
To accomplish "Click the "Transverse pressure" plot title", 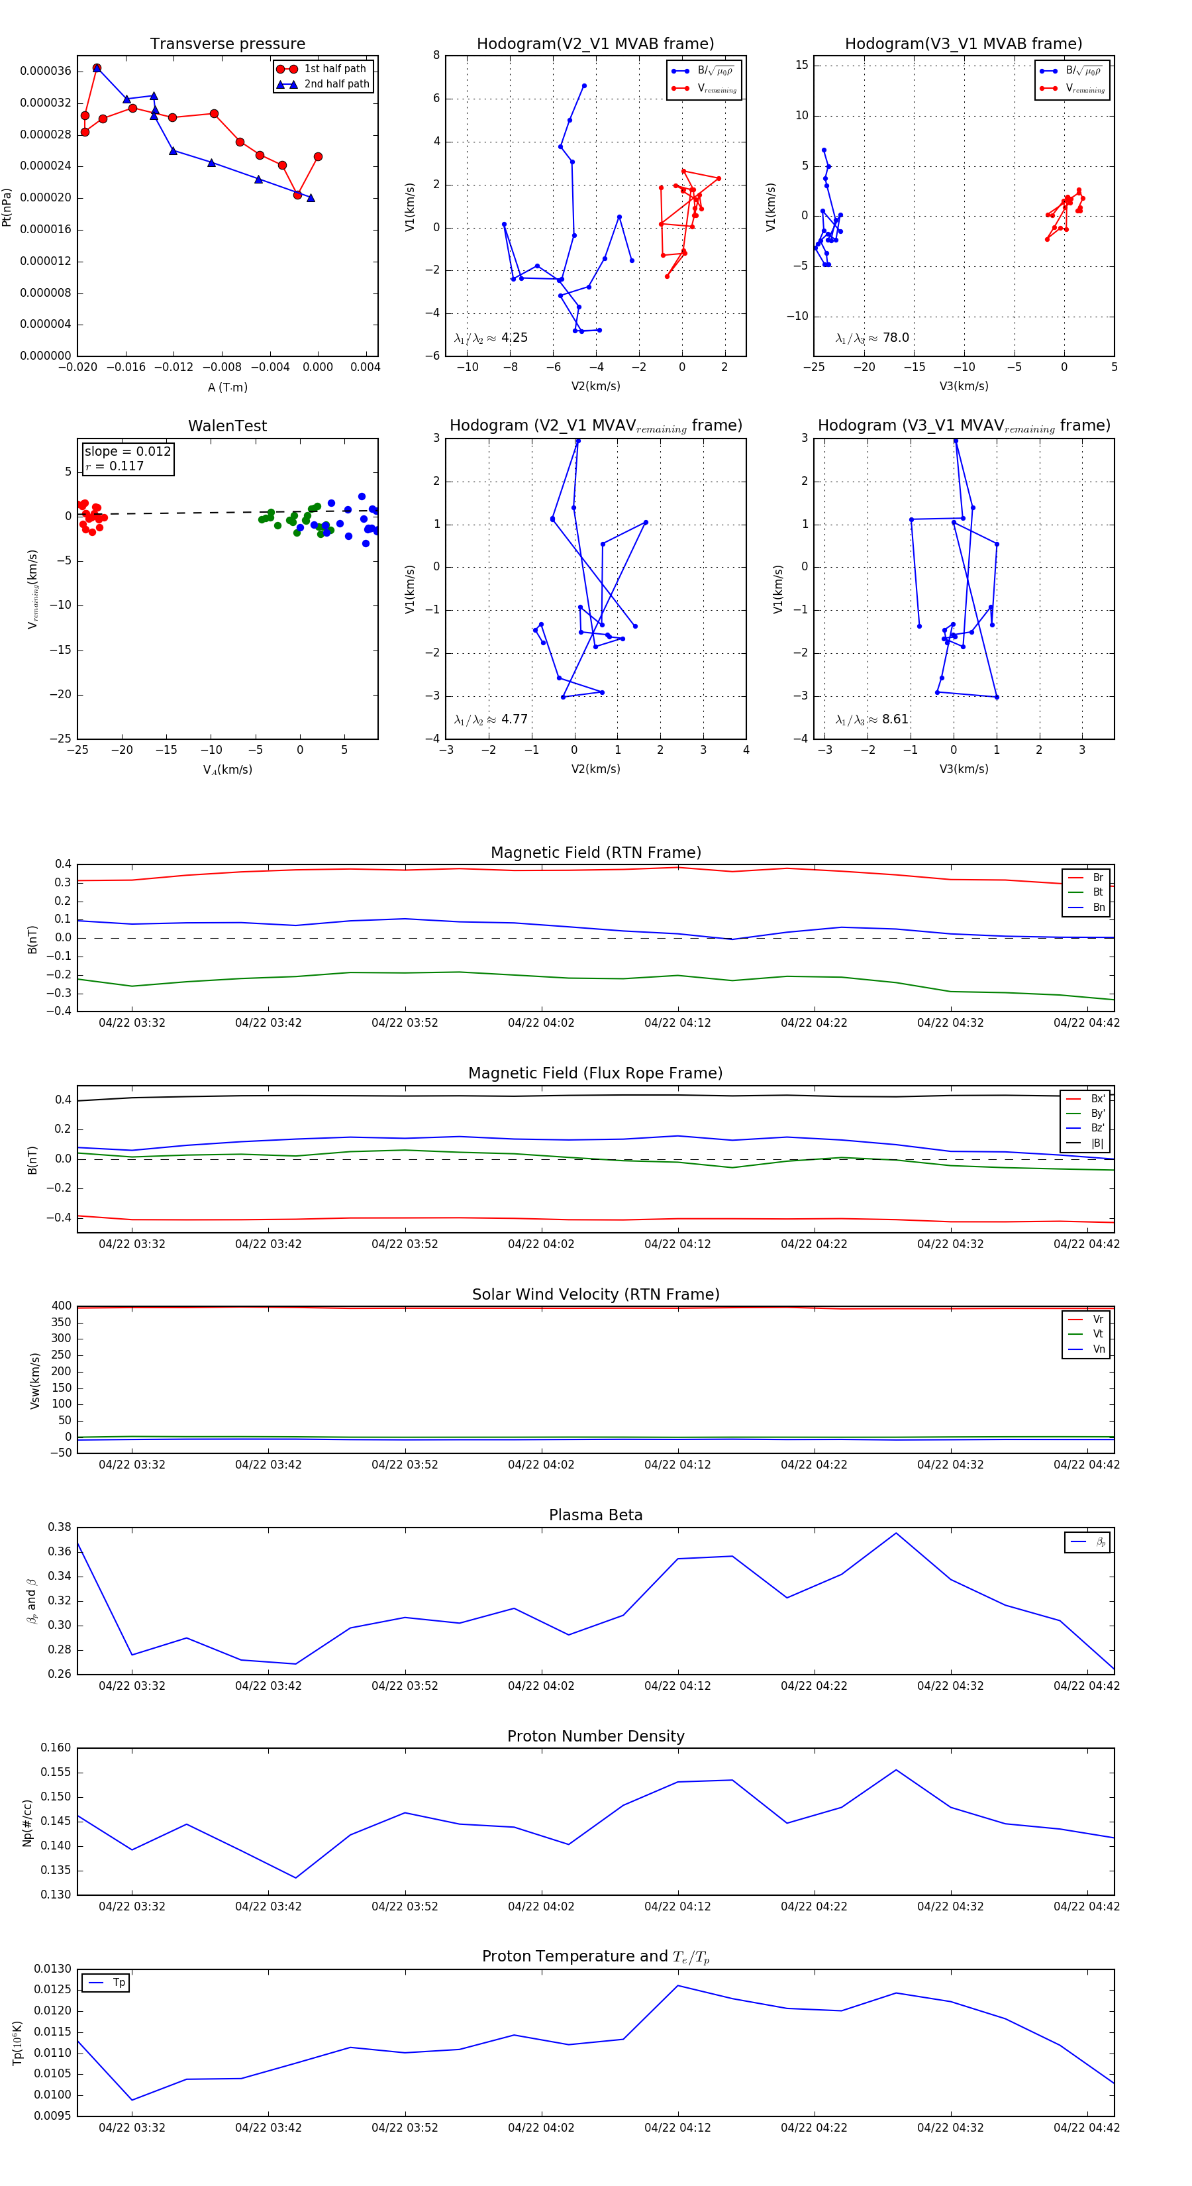I will (227, 43).
